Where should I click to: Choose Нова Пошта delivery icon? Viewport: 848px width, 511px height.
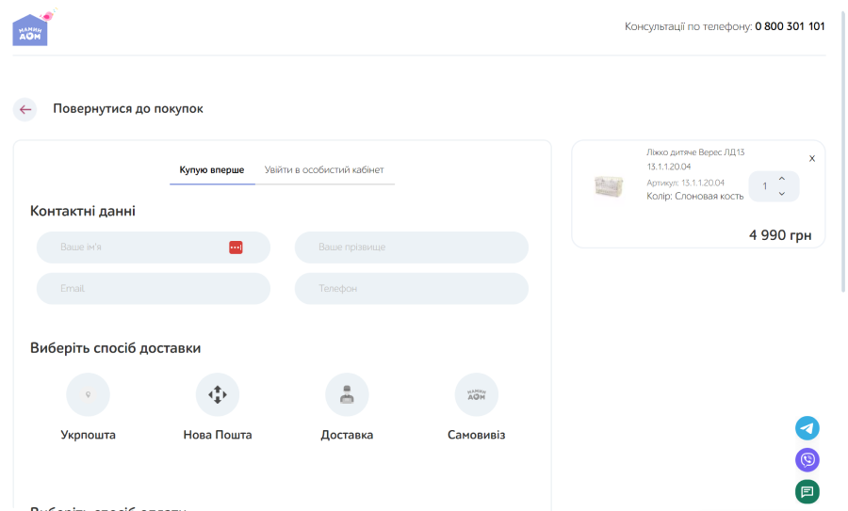pyautogui.click(x=218, y=395)
